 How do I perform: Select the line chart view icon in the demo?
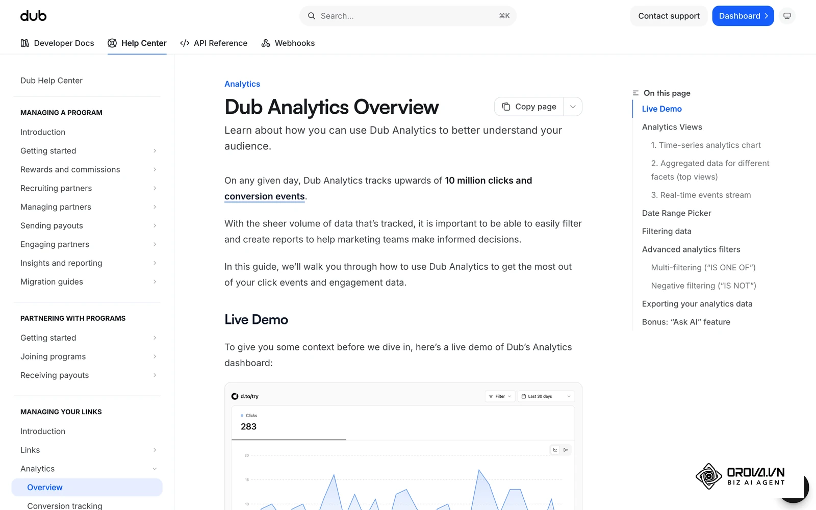point(555,450)
